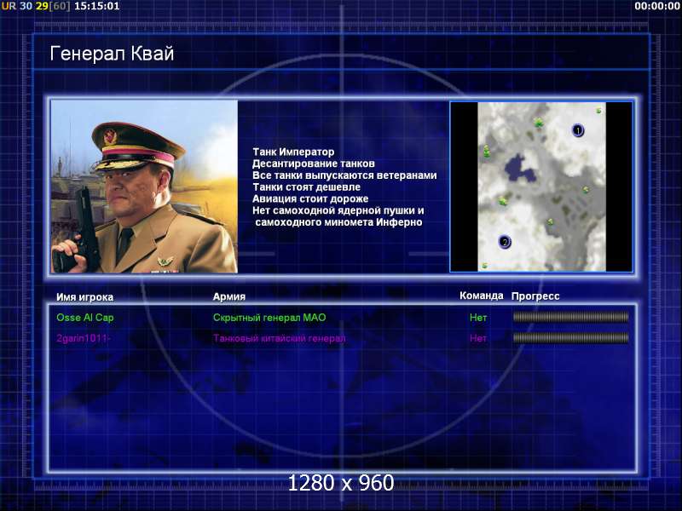The height and width of the screenshot is (511, 682).
Task: Select start position marker 1 on map
Action: coord(578,130)
